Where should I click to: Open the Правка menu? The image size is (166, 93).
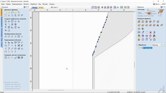[8, 4]
